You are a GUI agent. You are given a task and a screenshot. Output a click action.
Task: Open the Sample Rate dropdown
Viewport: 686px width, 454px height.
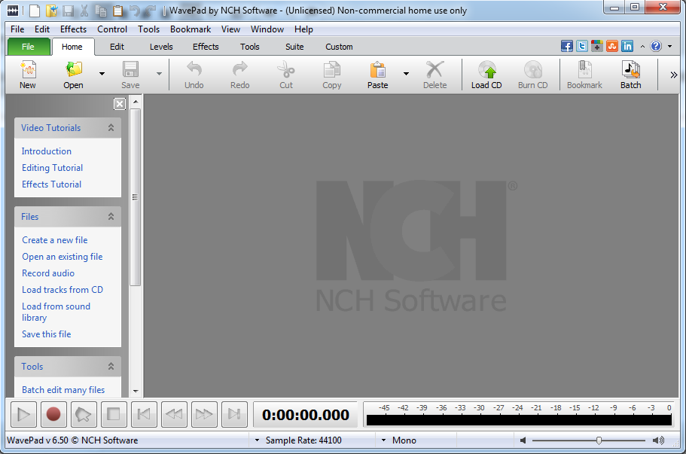click(x=258, y=440)
